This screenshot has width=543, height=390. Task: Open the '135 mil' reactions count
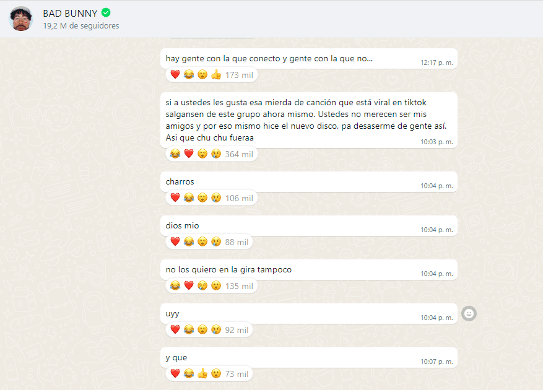(x=239, y=286)
